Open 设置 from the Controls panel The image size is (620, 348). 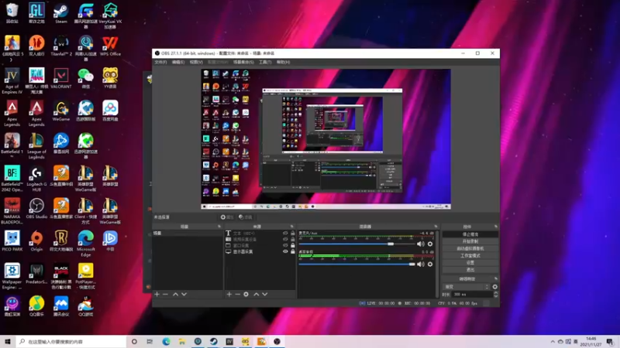click(470, 263)
